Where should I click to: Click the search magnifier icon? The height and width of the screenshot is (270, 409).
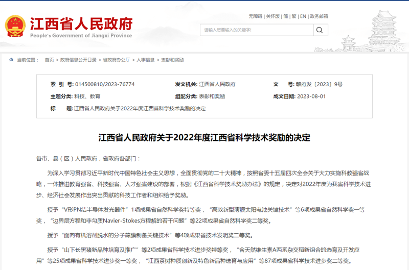tap(320, 30)
